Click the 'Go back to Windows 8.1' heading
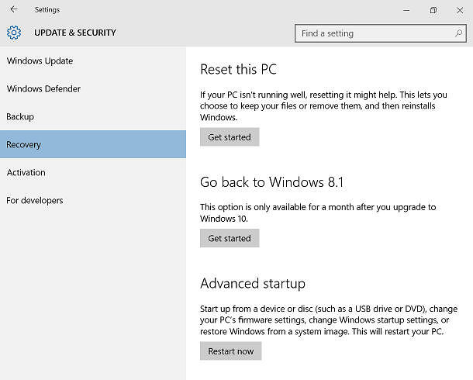The image size is (473, 380). click(x=271, y=182)
